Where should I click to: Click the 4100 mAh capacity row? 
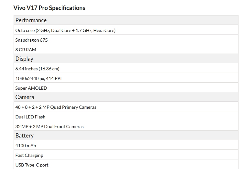coord(26,146)
